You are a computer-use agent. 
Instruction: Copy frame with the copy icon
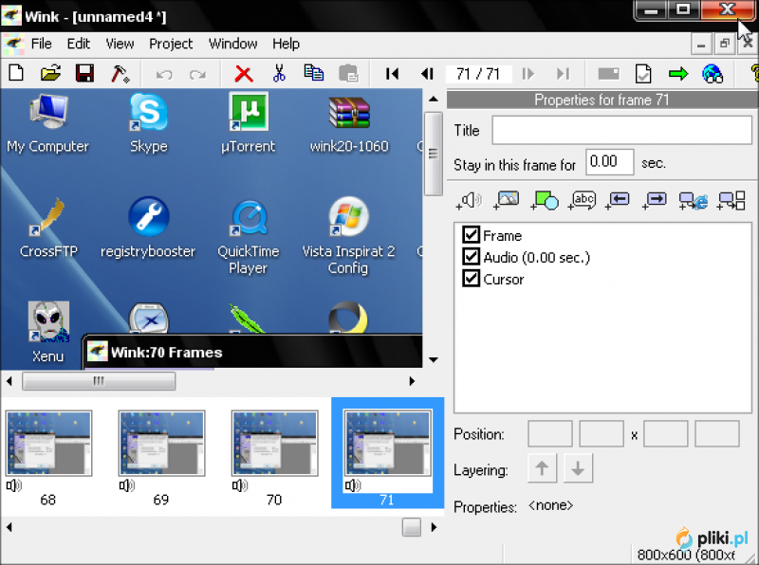[x=314, y=73]
